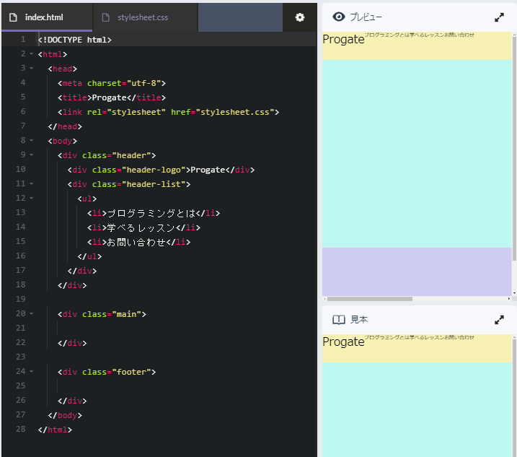This screenshot has width=517, height=457.
Task: Click the link rel stylesheet line
Action: [168, 113]
